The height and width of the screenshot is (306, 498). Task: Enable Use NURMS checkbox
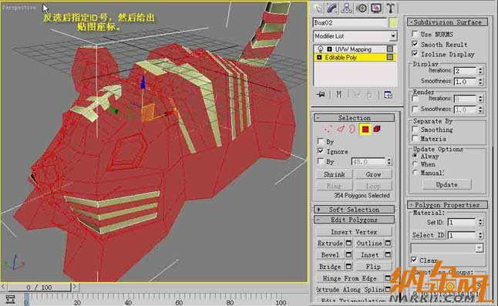415,34
